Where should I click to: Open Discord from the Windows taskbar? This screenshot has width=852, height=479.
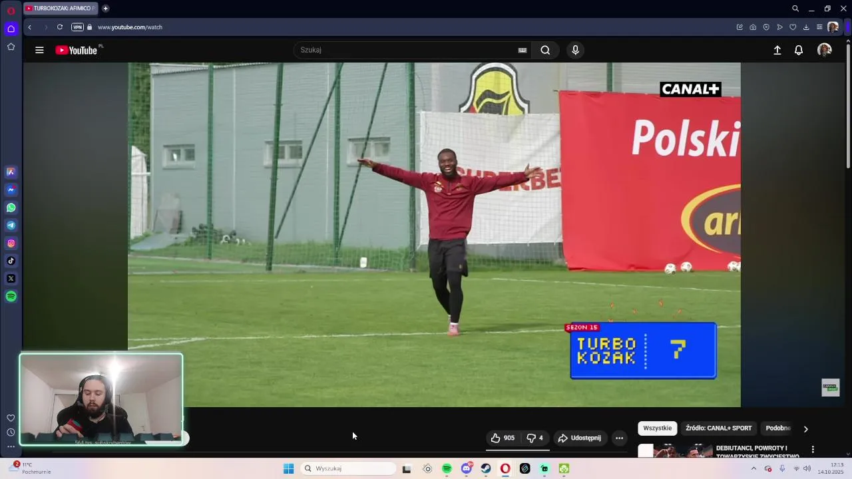tap(467, 468)
